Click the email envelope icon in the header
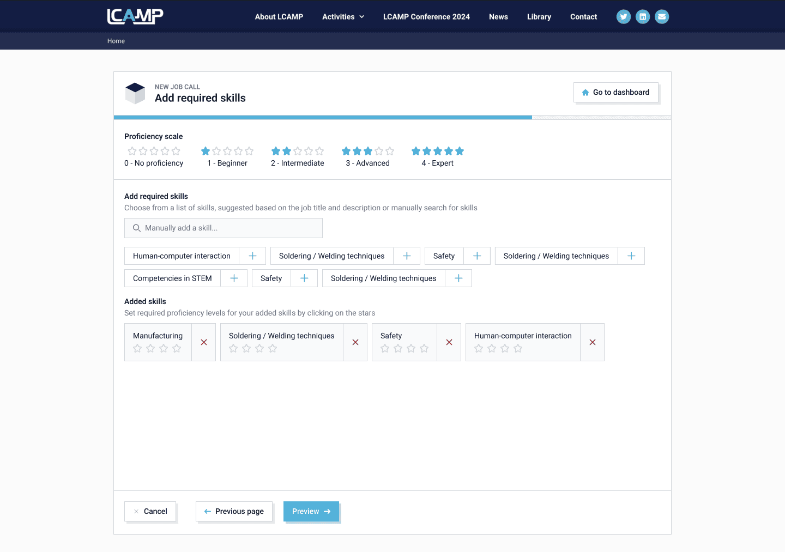 [662, 16]
